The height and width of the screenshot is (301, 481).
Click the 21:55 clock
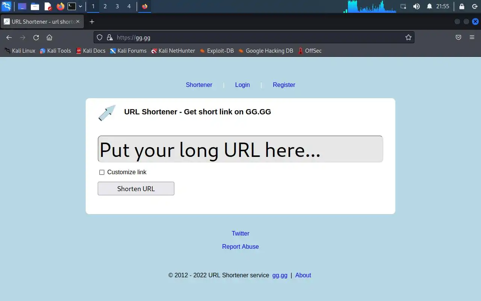443,6
